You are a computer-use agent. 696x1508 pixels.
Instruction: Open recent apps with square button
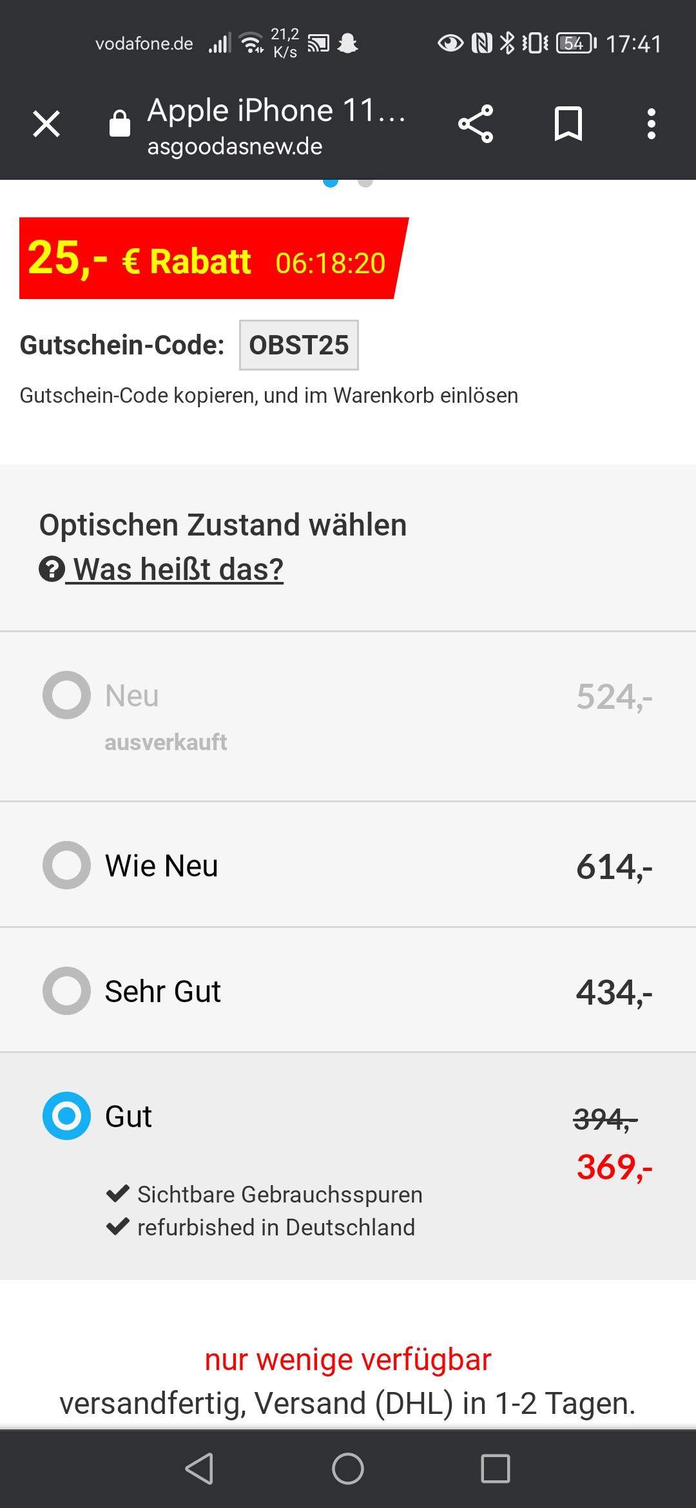(495, 1469)
